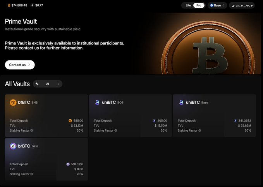The width and height of the screenshot is (263, 187).
Task: Click Staking Factor info icon on uniBTC BOB
Action: pyautogui.click(x=115, y=130)
